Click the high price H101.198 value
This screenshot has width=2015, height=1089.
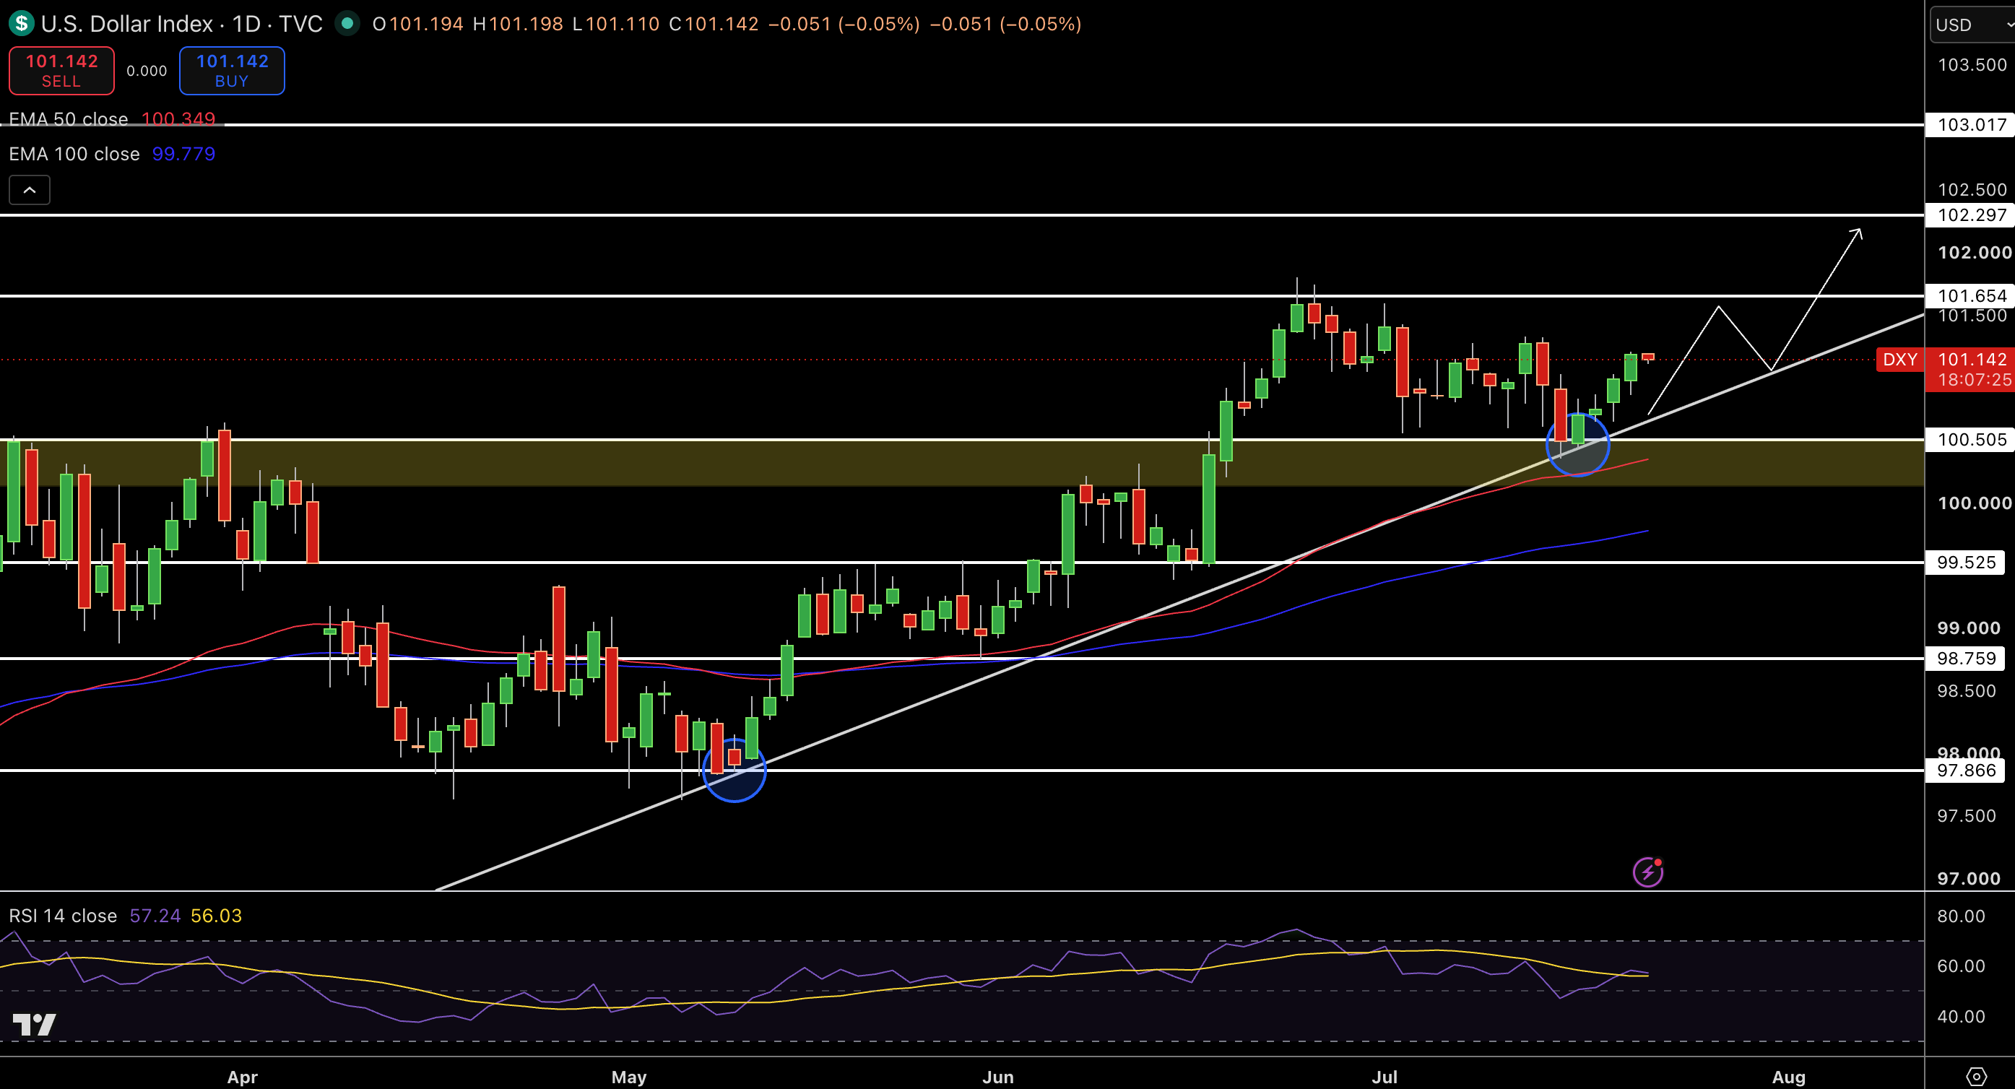click(x=518, y=23)
